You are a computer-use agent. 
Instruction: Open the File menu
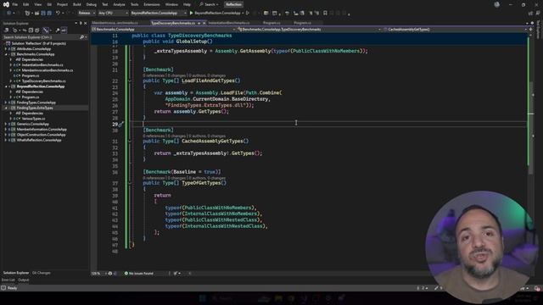click(15, 4)
